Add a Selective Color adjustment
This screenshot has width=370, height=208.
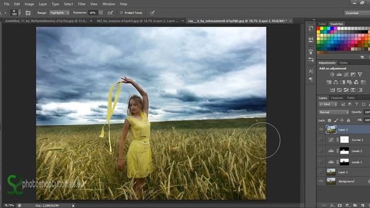(x=353, y=90)
